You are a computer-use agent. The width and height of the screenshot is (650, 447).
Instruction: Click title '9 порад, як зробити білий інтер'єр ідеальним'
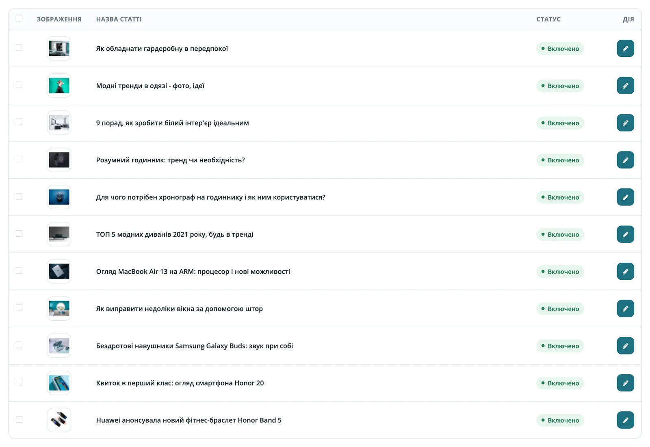click(173, 123)
